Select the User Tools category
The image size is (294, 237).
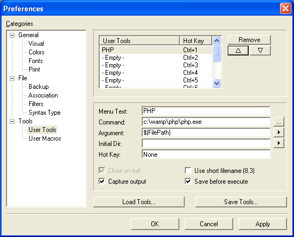coord(43,130)
